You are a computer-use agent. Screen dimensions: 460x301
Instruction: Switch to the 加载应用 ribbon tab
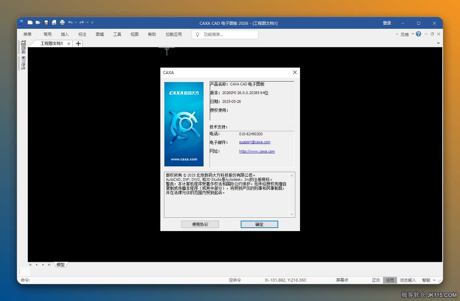(174, 34)
